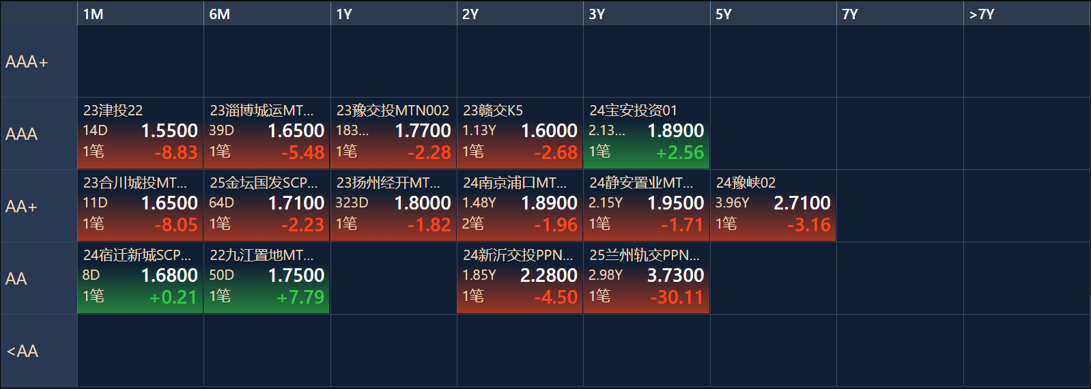
Task: Click the AA rating row label
Action: (x=38, y=278)
